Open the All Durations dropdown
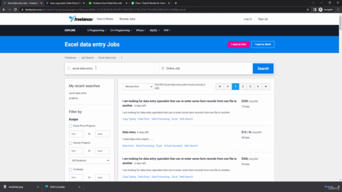This screenshot has height=192, width=342. coord(89,161)
